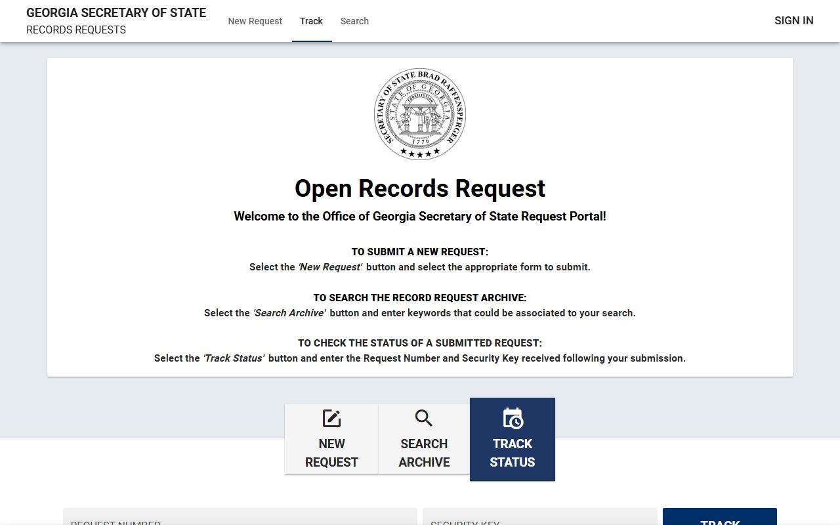
Task: Click the blue TRACK submit button
Action: (720, 516)
